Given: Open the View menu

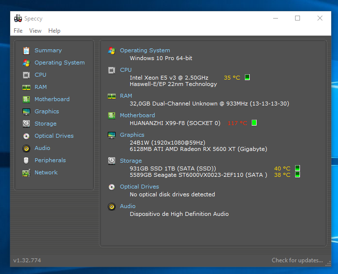Looking at the screenshot, I should pyautogui.click(x=35, y=31).
